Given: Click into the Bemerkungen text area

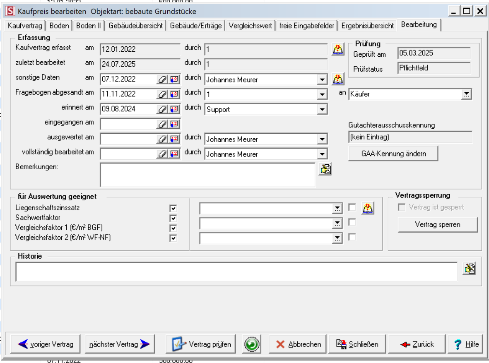Looking at the screenshot, I should (x=208, y=175).
